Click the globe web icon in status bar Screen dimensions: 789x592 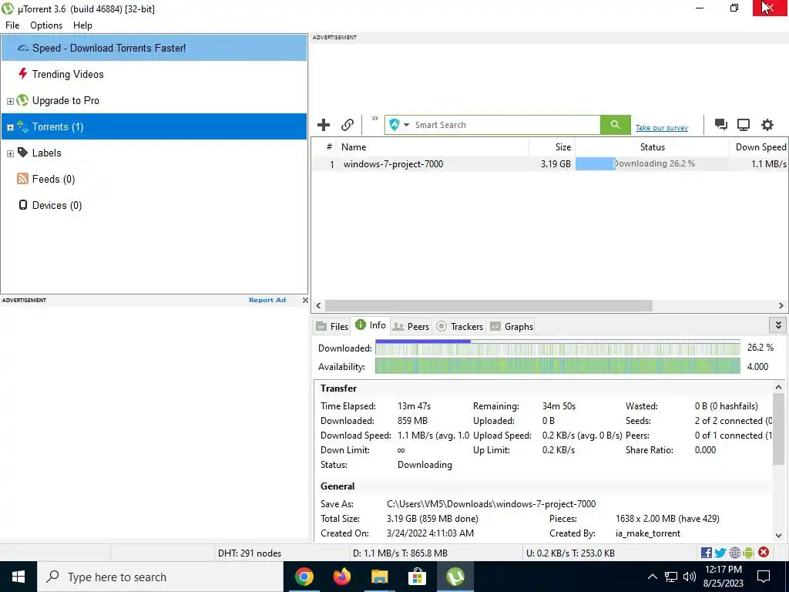pos(734,553)
